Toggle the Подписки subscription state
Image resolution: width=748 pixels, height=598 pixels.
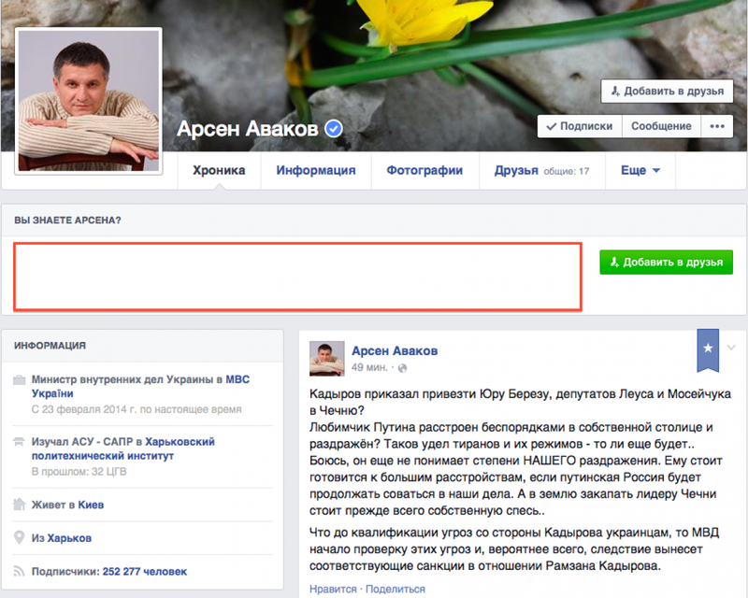coord(580,124)
